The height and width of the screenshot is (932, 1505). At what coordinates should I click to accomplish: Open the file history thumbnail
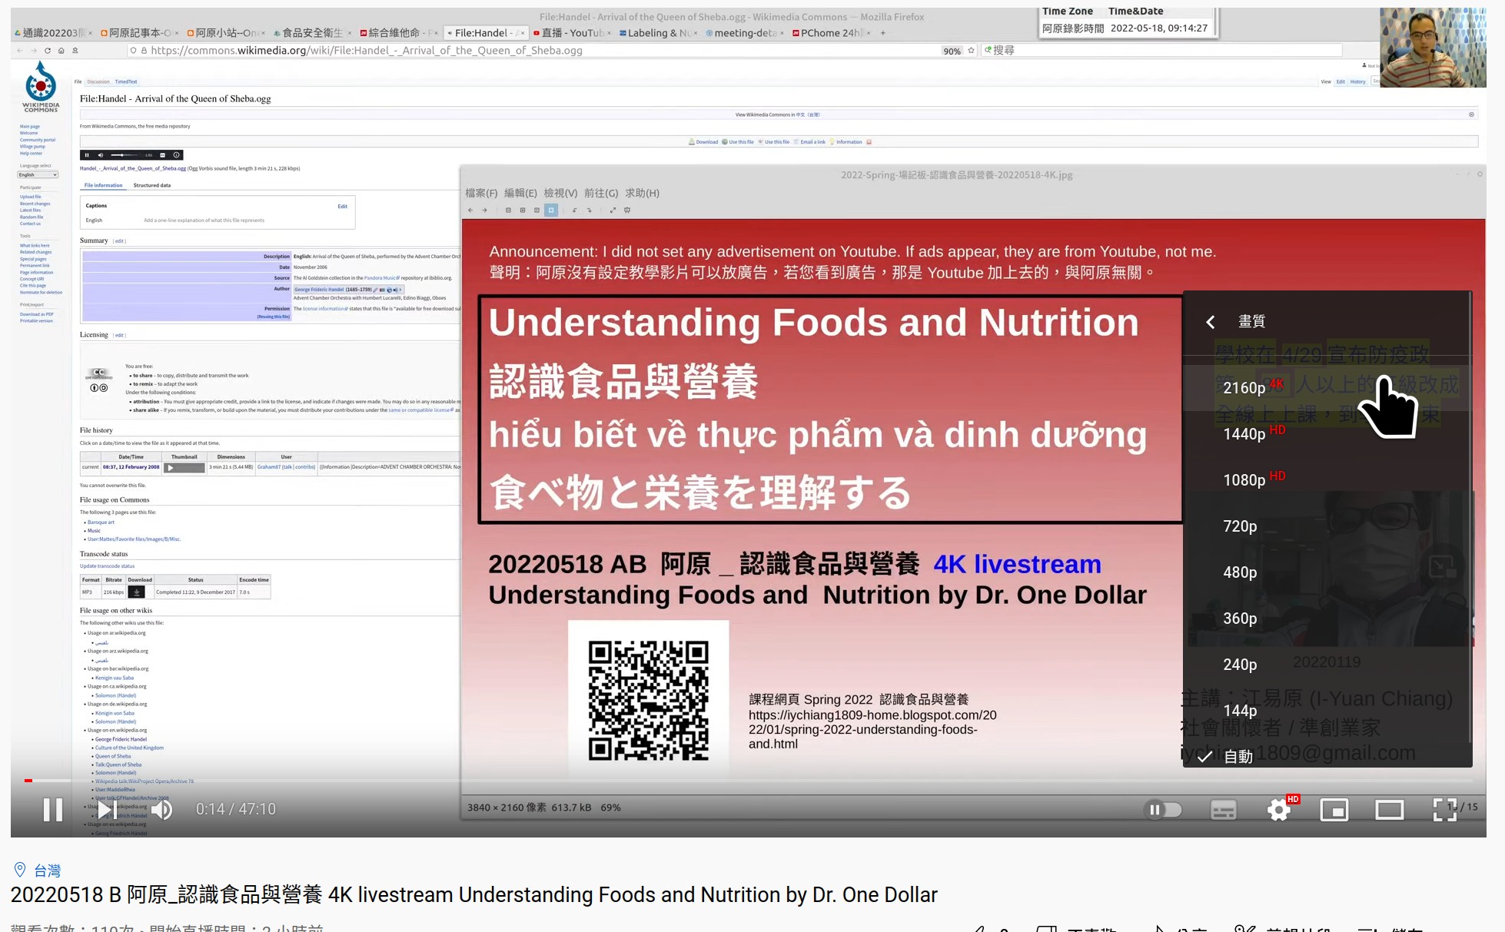(x=185, y=467)
